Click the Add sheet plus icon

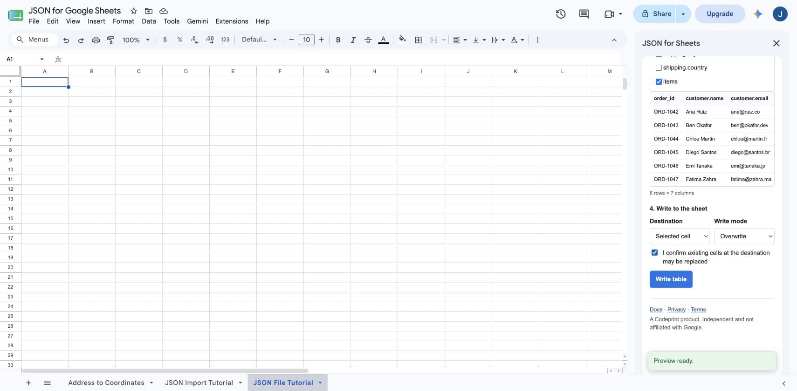point(28,383)
